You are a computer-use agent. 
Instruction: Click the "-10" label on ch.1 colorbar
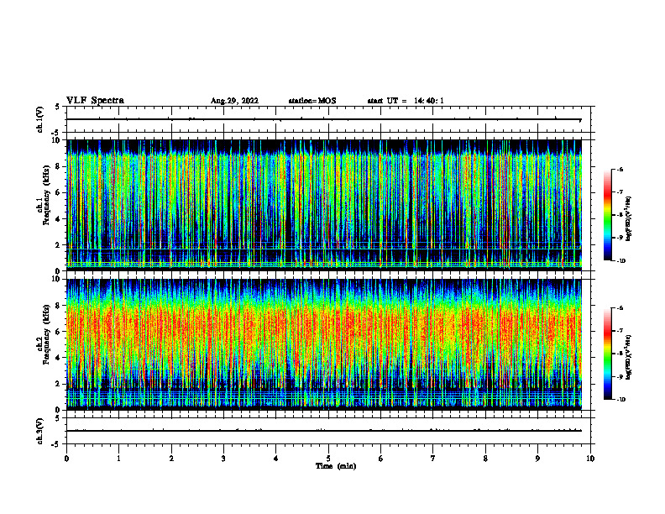click(621, 261)
